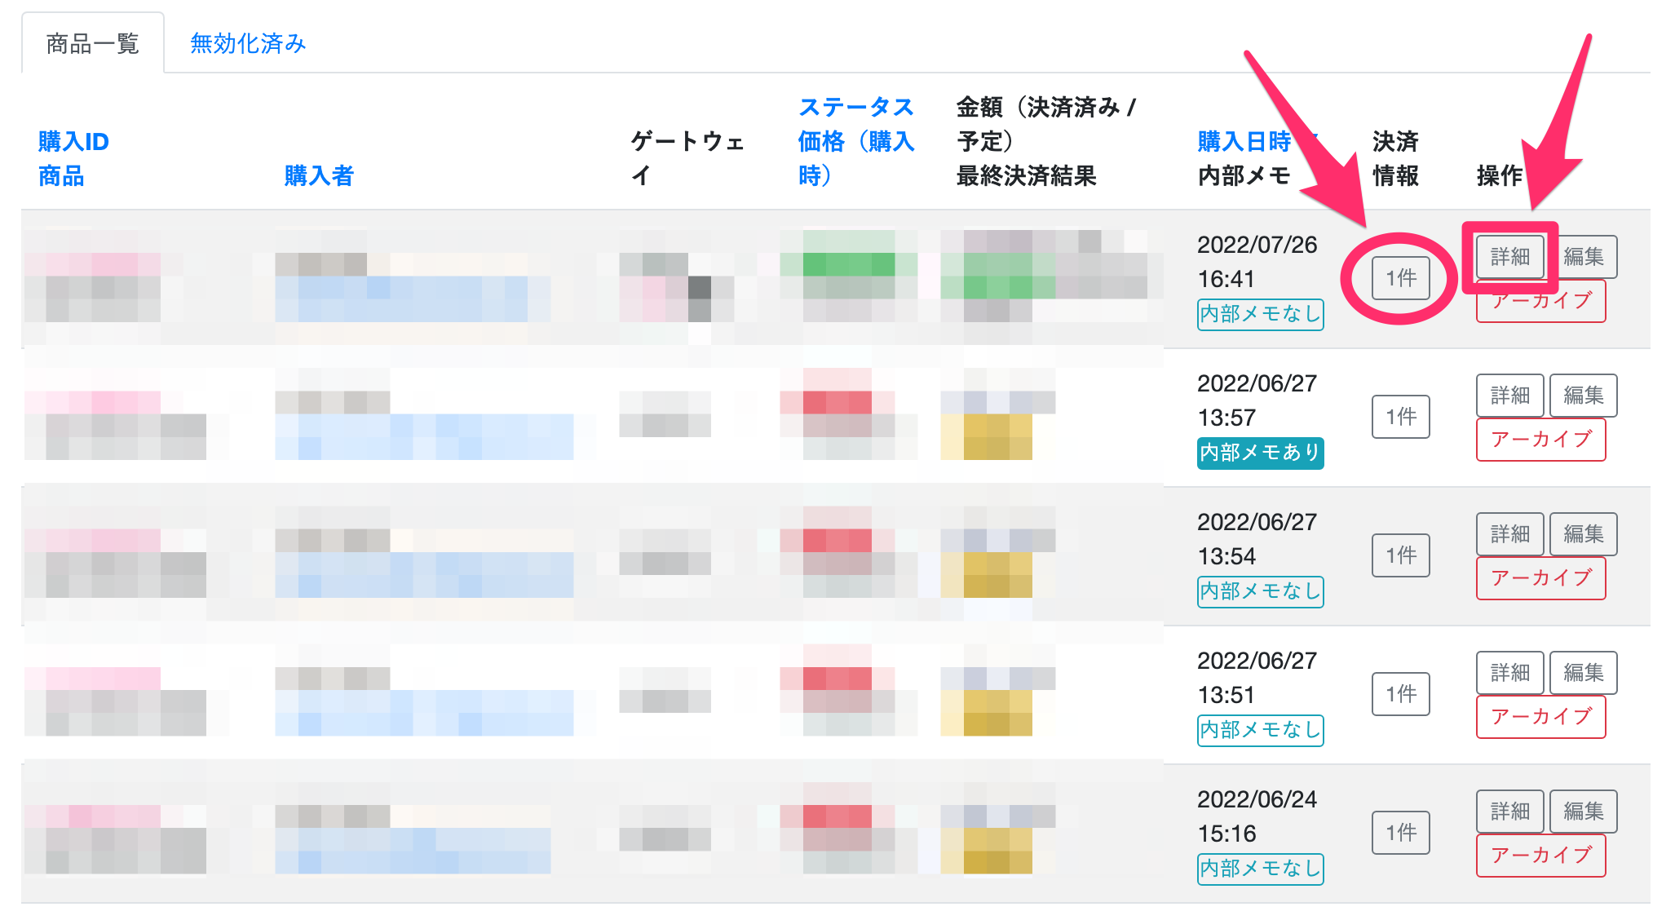This screenshot has width=1675, height=920.
Task: Open 詳細 for the 2022/07/26 16:41 purchase
Action: pyautogui.click(x=1509, y=257)
